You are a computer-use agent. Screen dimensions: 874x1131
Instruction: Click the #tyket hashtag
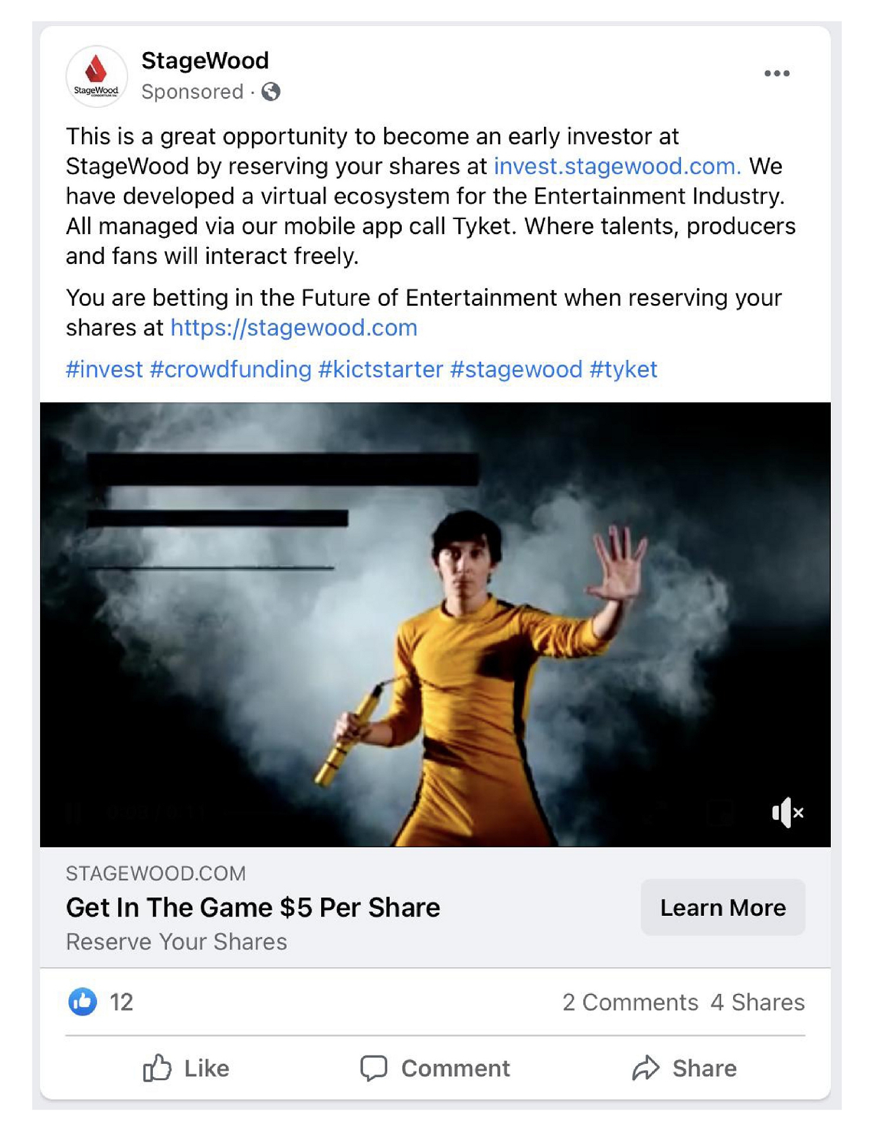tap(623, 369)
